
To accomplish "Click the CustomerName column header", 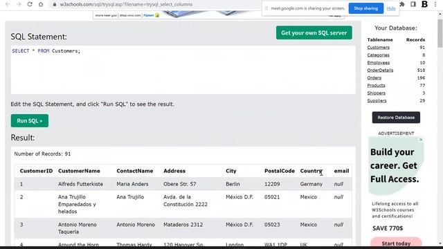I will point(79,171).
